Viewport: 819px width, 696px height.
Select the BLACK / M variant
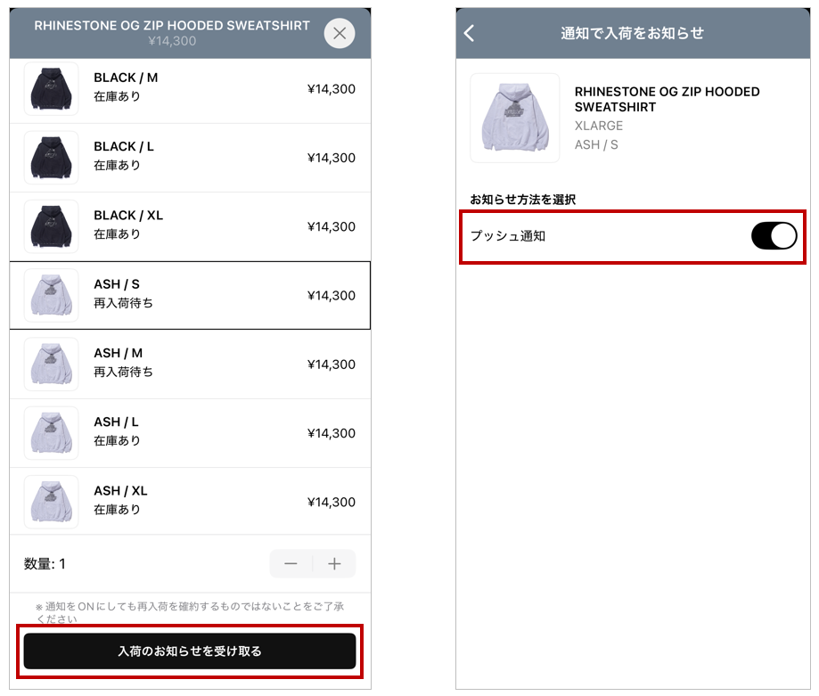click(x=190, y=89)
